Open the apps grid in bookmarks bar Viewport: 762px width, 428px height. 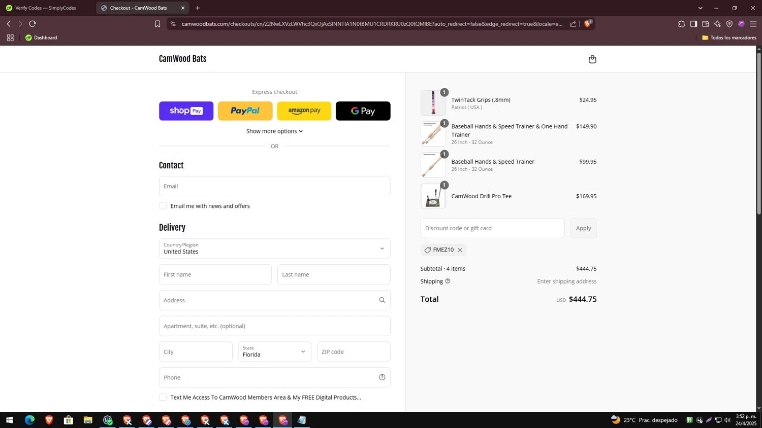[x=10, y=38]
